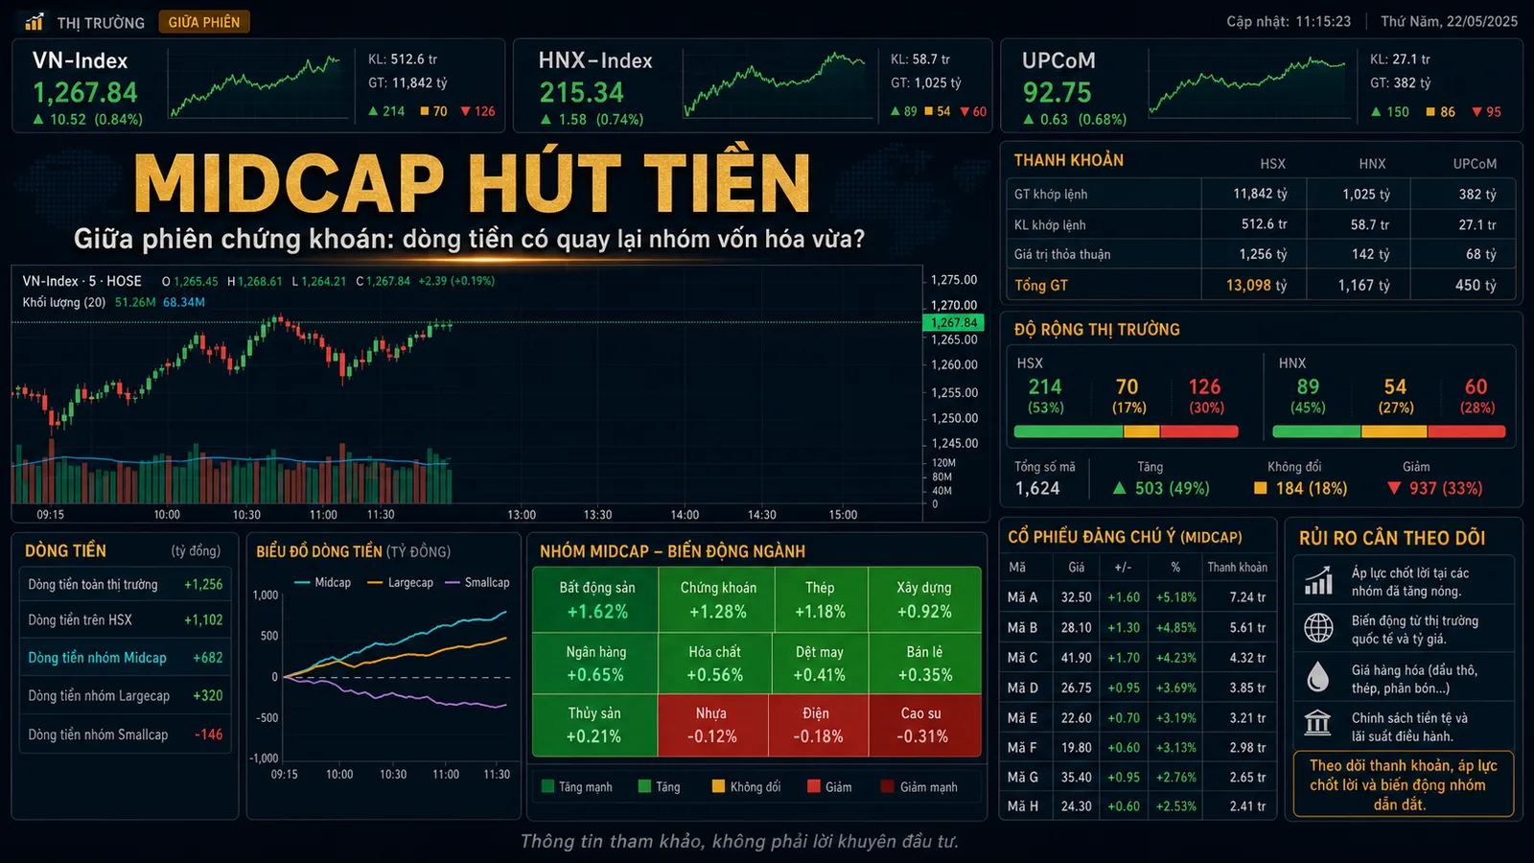Select row Dòng tiền nhóm Midcap
The image size is (1534, 863).
tap(126, 658)
